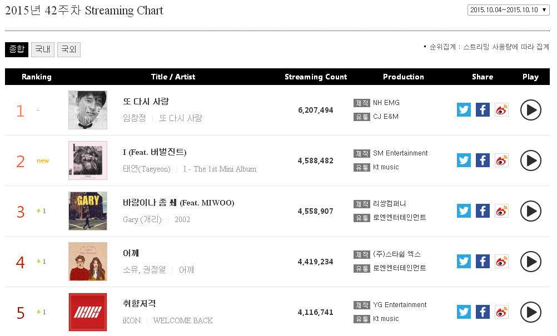Switch to the 국외 international tab

(69, 49)
